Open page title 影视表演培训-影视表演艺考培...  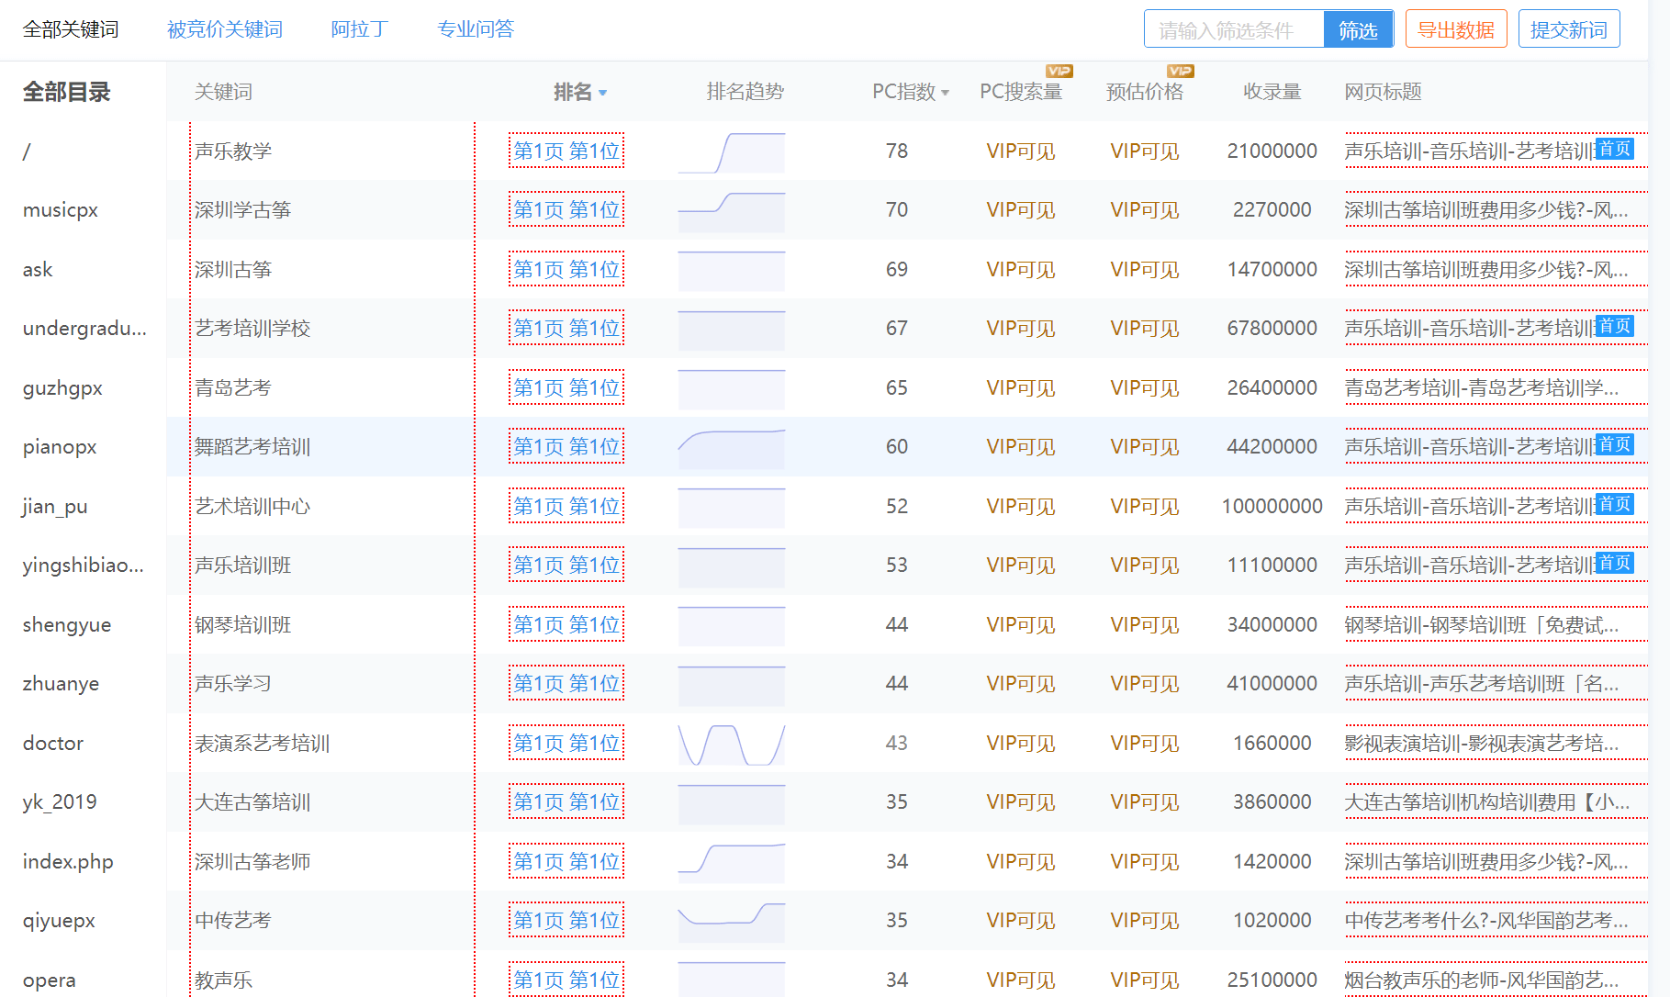point(1481,744)
